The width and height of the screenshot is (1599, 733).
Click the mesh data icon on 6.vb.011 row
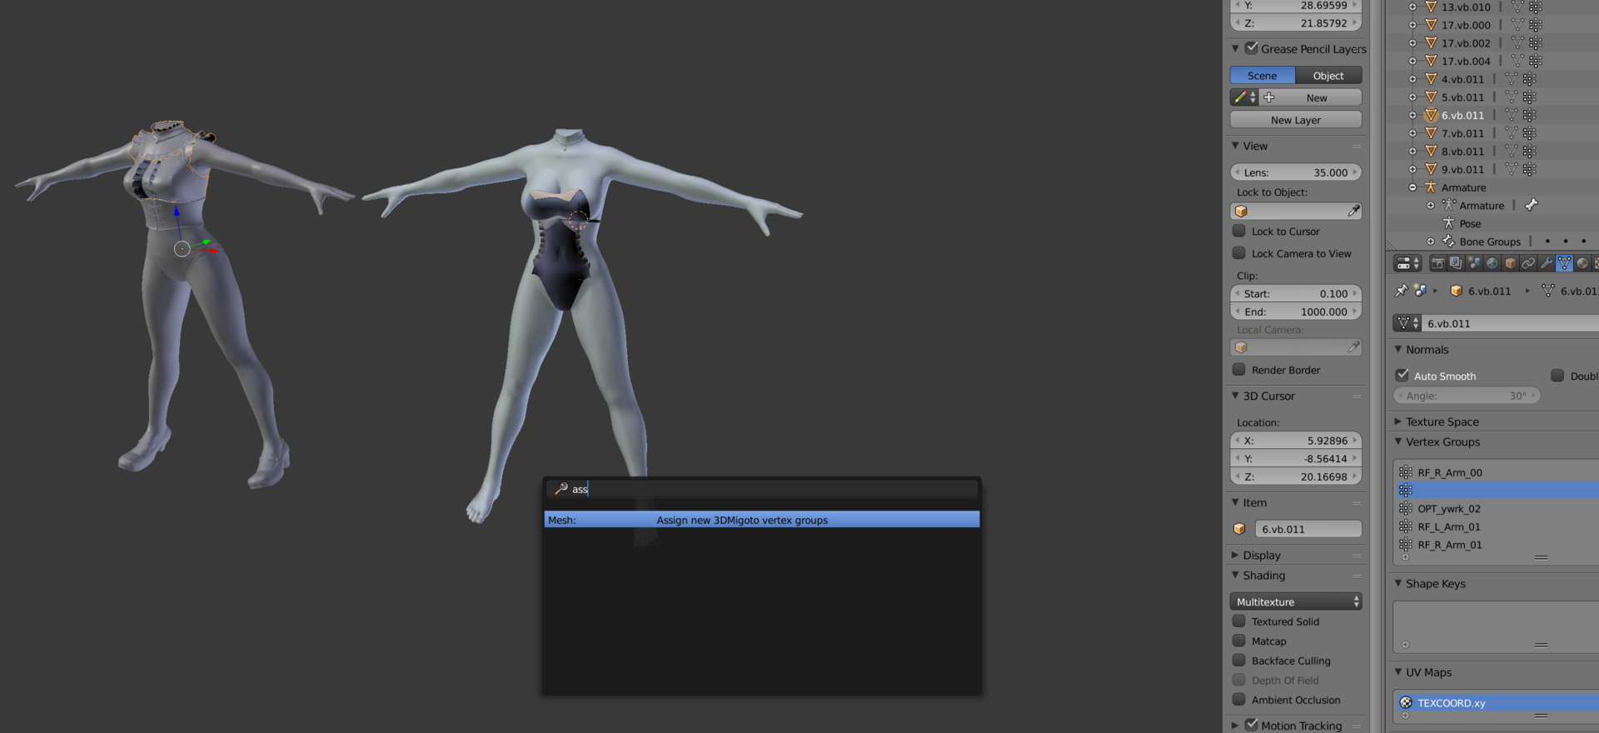(1512, 115)
